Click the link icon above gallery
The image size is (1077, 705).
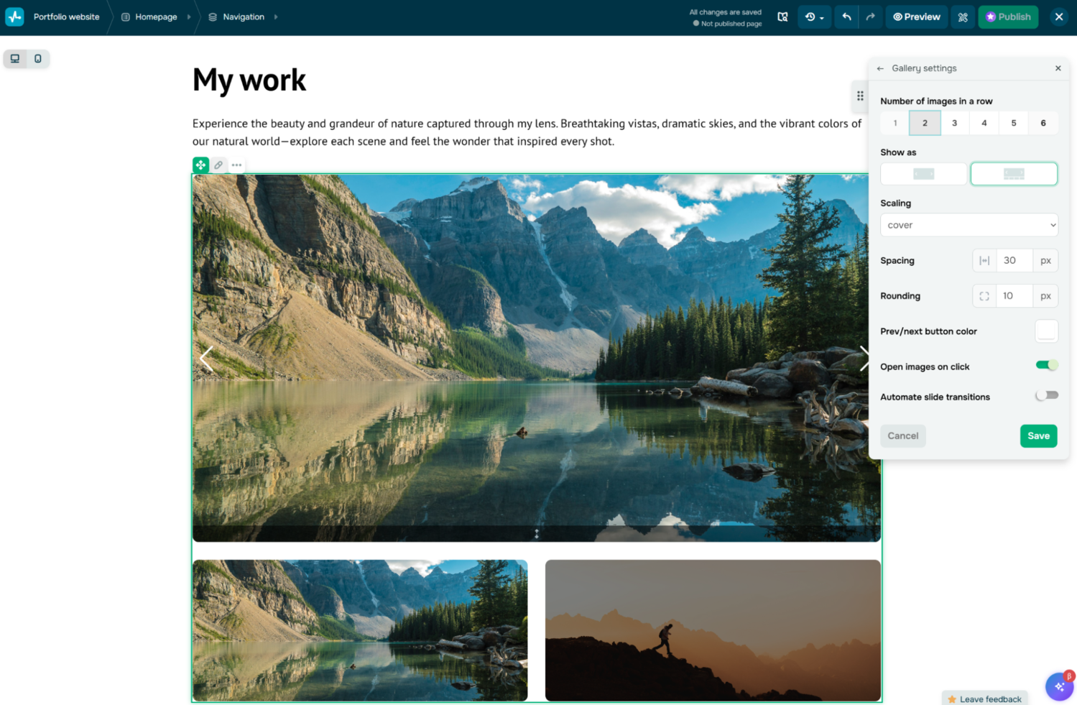[x=218, y=165]
